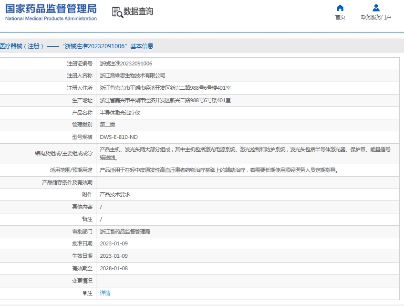Click the 型号规格 label
Viewport: 404px width, 306px height.
(x=82, y=137)
